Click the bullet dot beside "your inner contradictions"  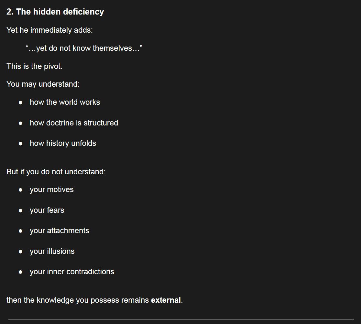[x=21, y=272]
